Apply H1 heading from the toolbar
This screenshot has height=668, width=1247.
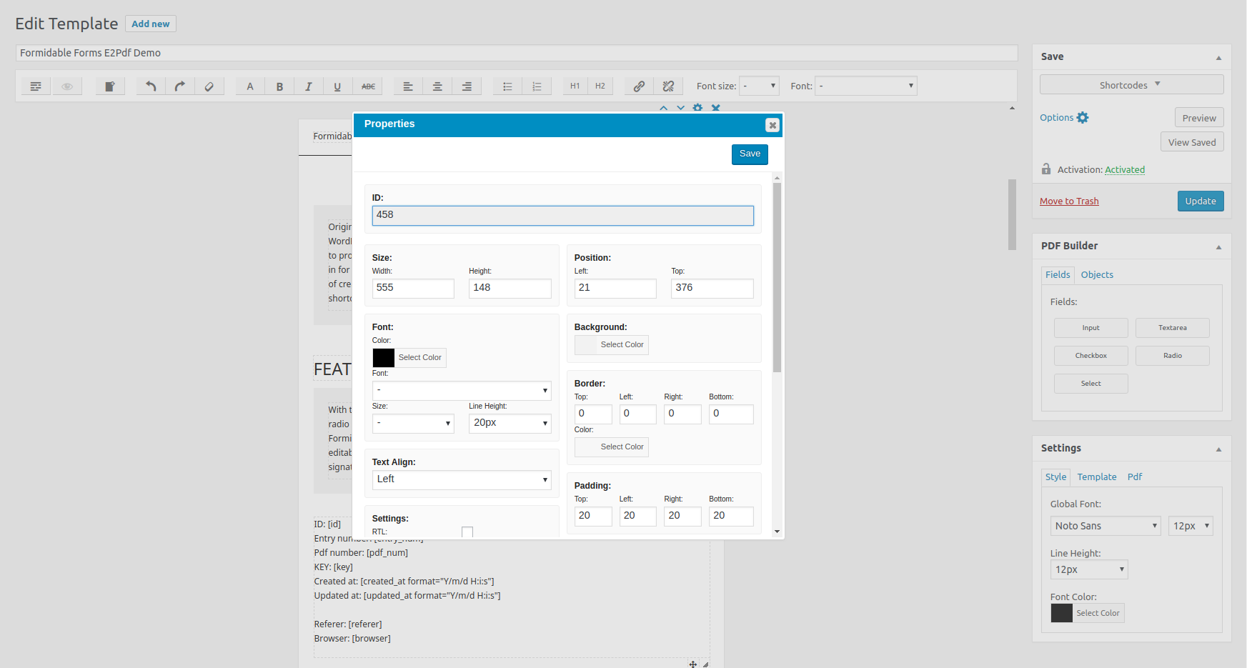[575, 86]
